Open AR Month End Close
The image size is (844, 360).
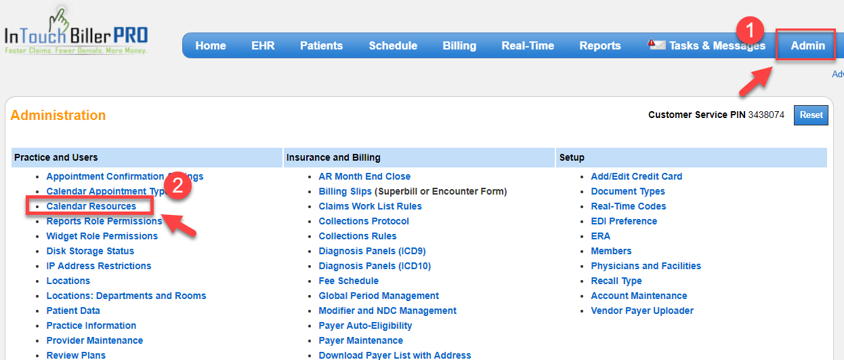pyautogui.click(x=364, y=176)
